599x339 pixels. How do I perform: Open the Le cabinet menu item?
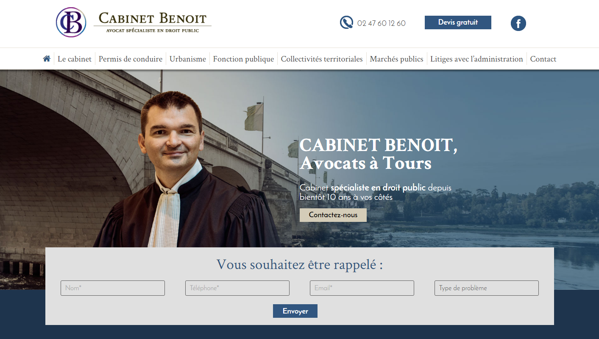(75, 59)
